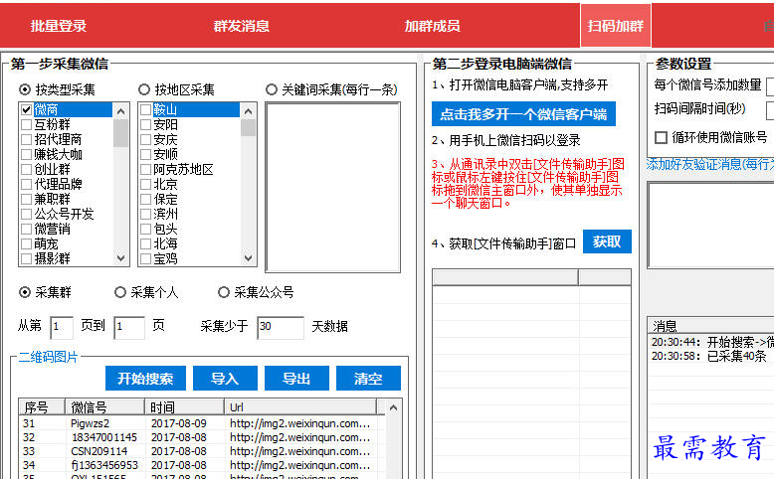The image size is (774, 479).
Task: Click the 清空 button
Action: (368, 379)
